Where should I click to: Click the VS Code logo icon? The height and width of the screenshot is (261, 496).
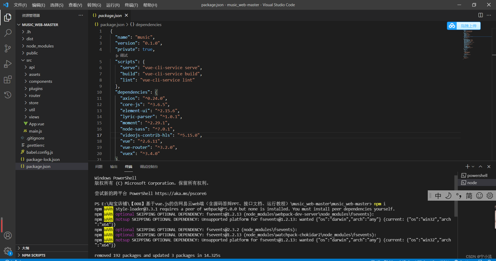pos(6,5)
